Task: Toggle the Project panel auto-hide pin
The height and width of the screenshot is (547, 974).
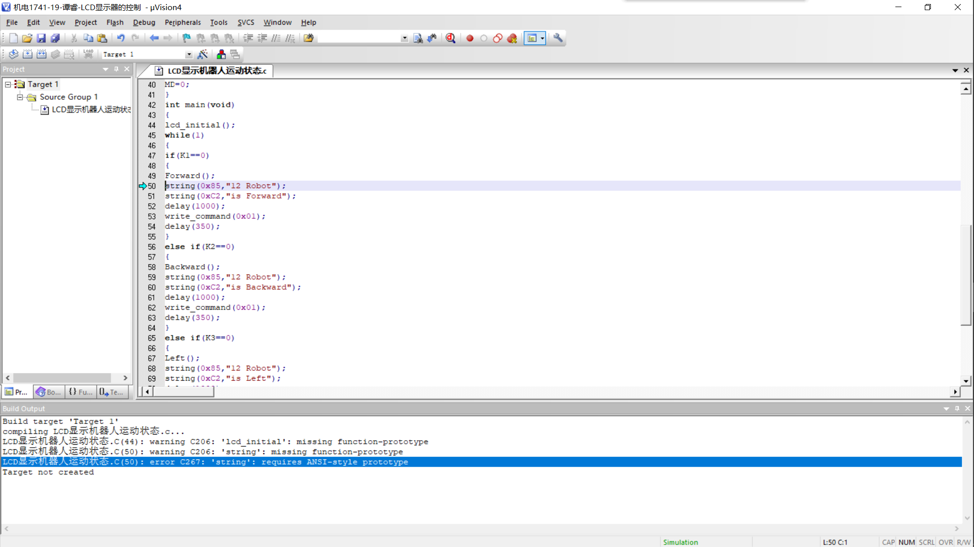Action: (x=116, y=69)
